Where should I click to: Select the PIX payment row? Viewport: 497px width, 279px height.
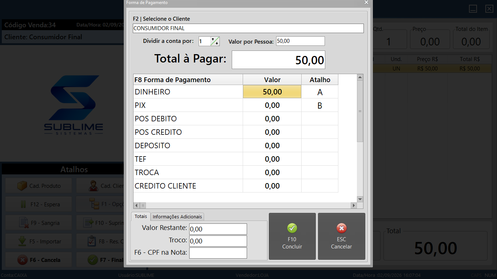pos(236,105)
